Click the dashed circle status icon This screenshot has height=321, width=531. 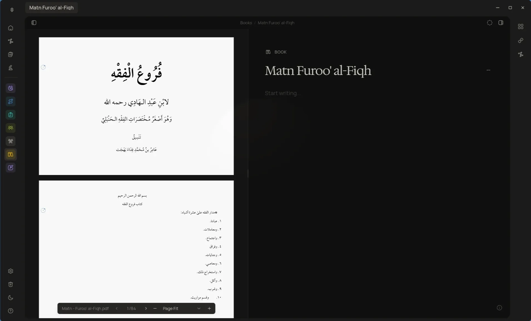tap(490, 23)
